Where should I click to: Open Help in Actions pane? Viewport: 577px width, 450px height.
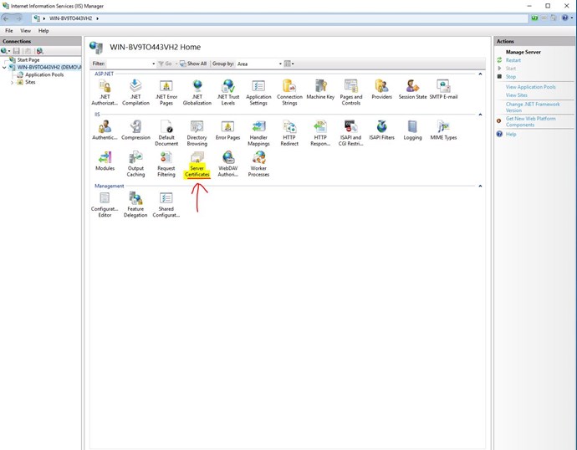click(x=511, y=134)
